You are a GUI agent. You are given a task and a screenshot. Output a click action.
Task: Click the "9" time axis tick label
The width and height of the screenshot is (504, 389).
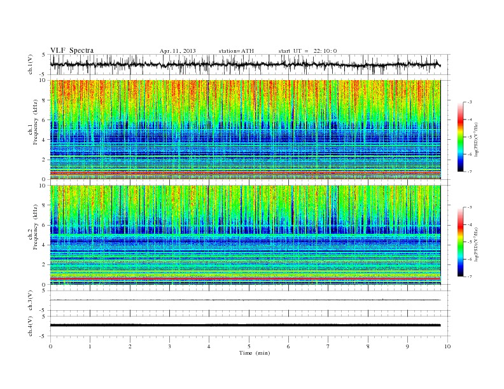407,346
